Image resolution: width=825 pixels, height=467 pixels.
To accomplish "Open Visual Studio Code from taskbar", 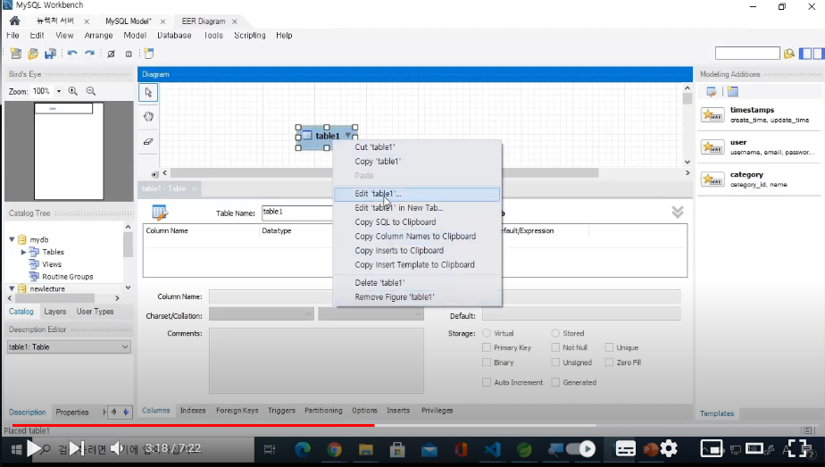I will (493, 450).
